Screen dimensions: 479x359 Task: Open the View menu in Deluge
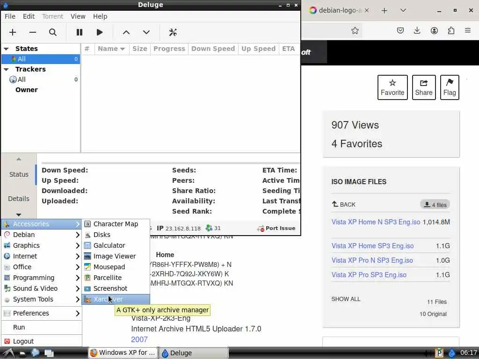(x=78, y=16)
